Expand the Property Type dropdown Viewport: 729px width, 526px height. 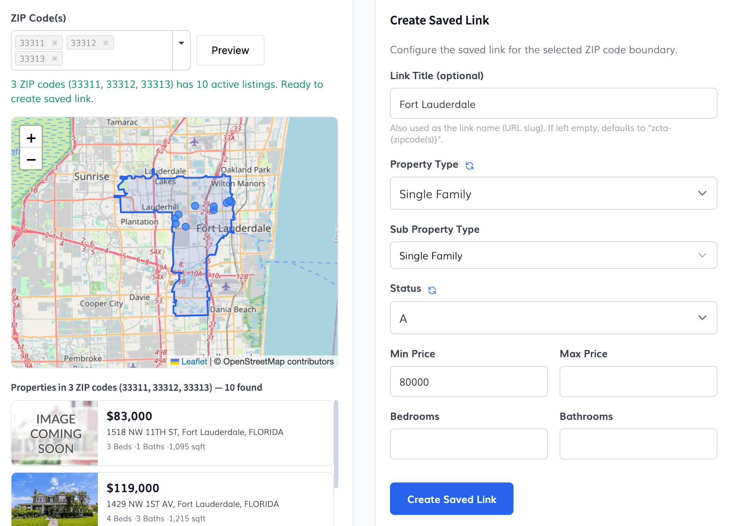[x=553, y=193]
